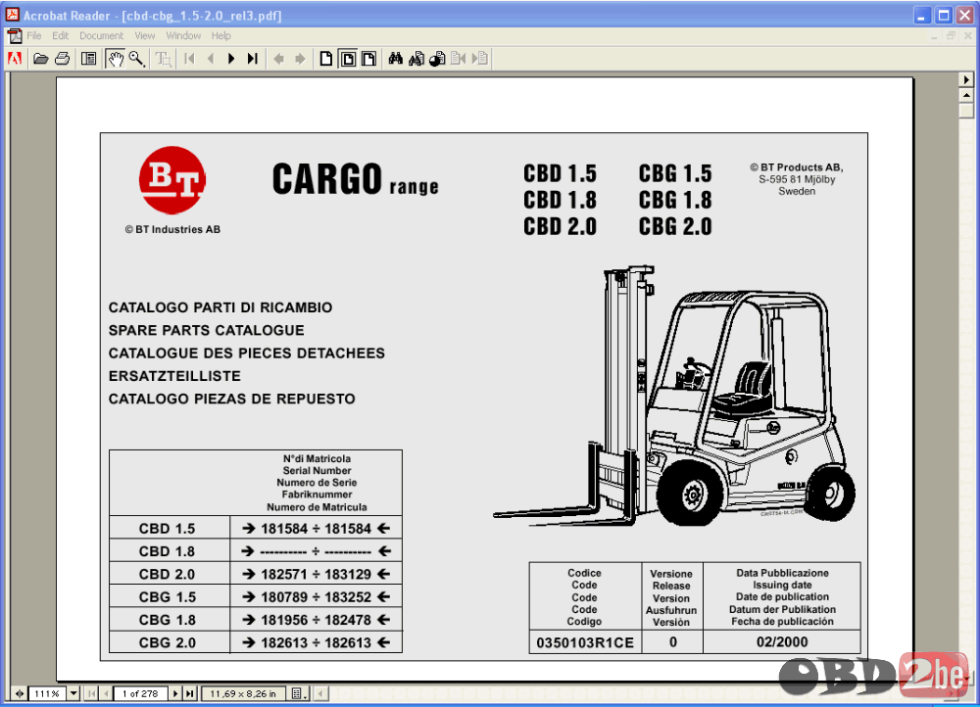This screenshot has height=707, width=980.
Task: Click the status bar navigation pane splitter button
Action: (x=19, y=693)
